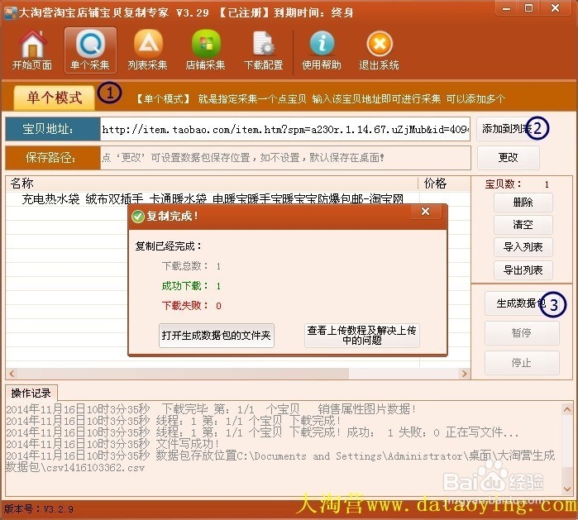The height and width of the screenshot is (520, 578).
Task: Click the 添加到列表 button
Action: click(x=508, y=129)
